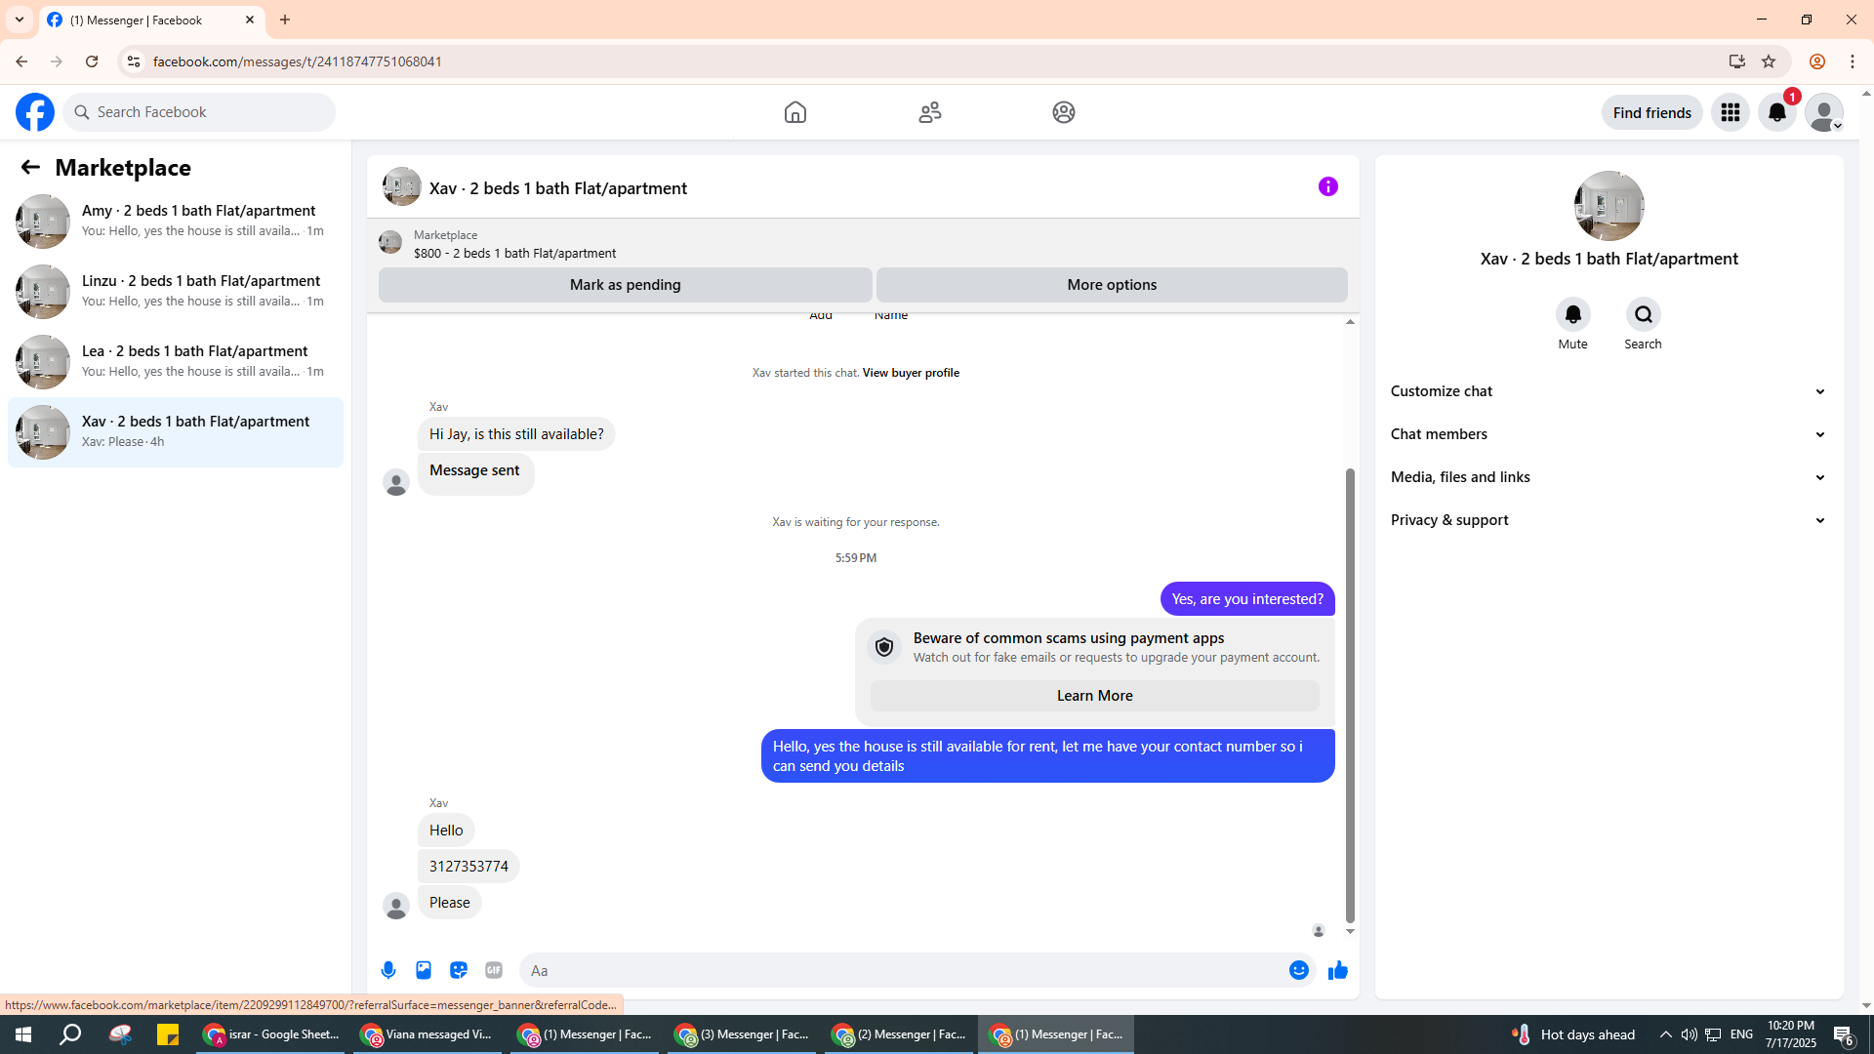This screenshot has width=1874, height=1054.
Task: Reload the page
Action: 92,61
